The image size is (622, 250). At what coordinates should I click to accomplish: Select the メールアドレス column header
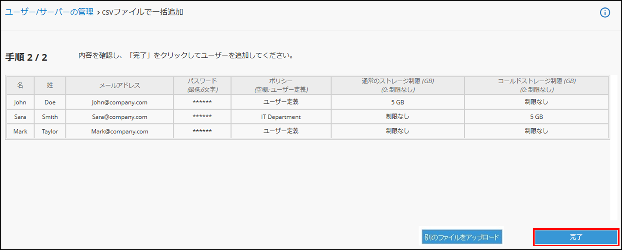pyautogui.click(x=120, y=85)
